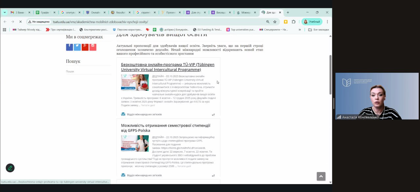Open the green plus bookmark icon
The height and width of the screenshot is (192, 420).
[x=155, y=29]
